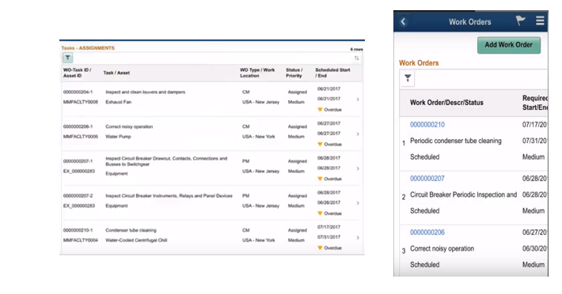Click the WO Type / Work Location column header
Screen dimensions: 562x294
[257, 73]
